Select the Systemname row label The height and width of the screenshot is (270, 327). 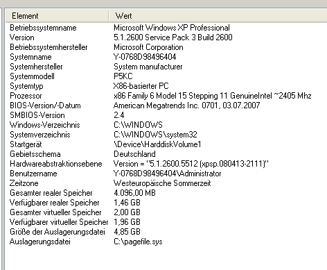(30, 57)
